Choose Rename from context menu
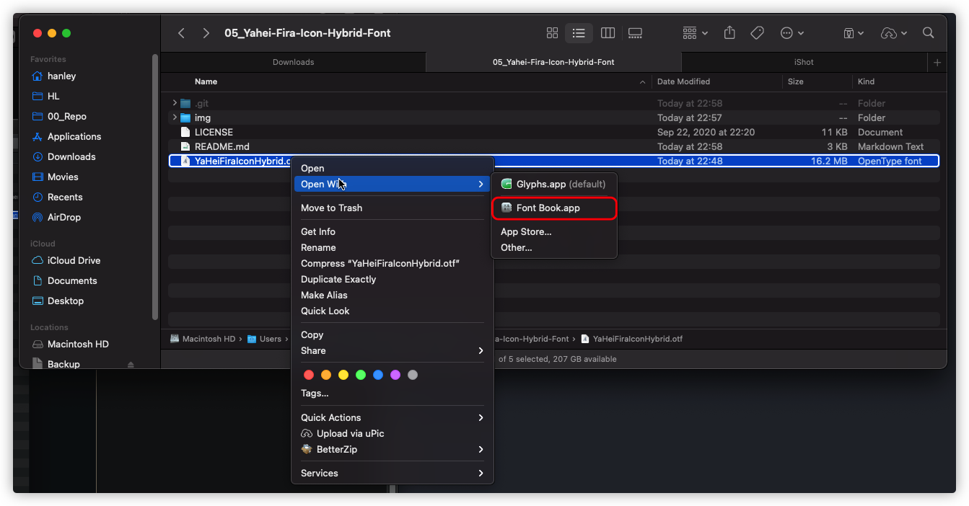This screenshot has width=969, height=506. click(393, 247)
